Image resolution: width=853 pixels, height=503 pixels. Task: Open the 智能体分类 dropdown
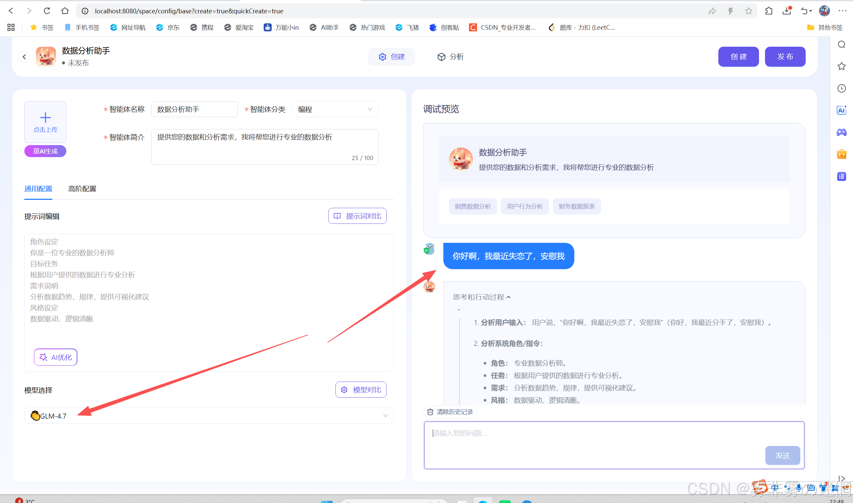pos(335,109)
